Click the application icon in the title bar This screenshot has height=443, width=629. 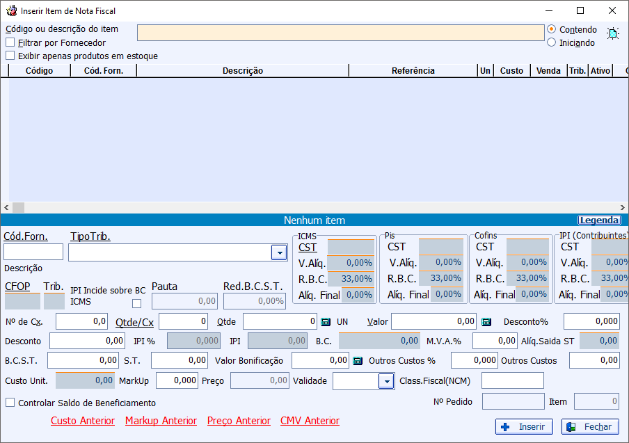(12, 11)
